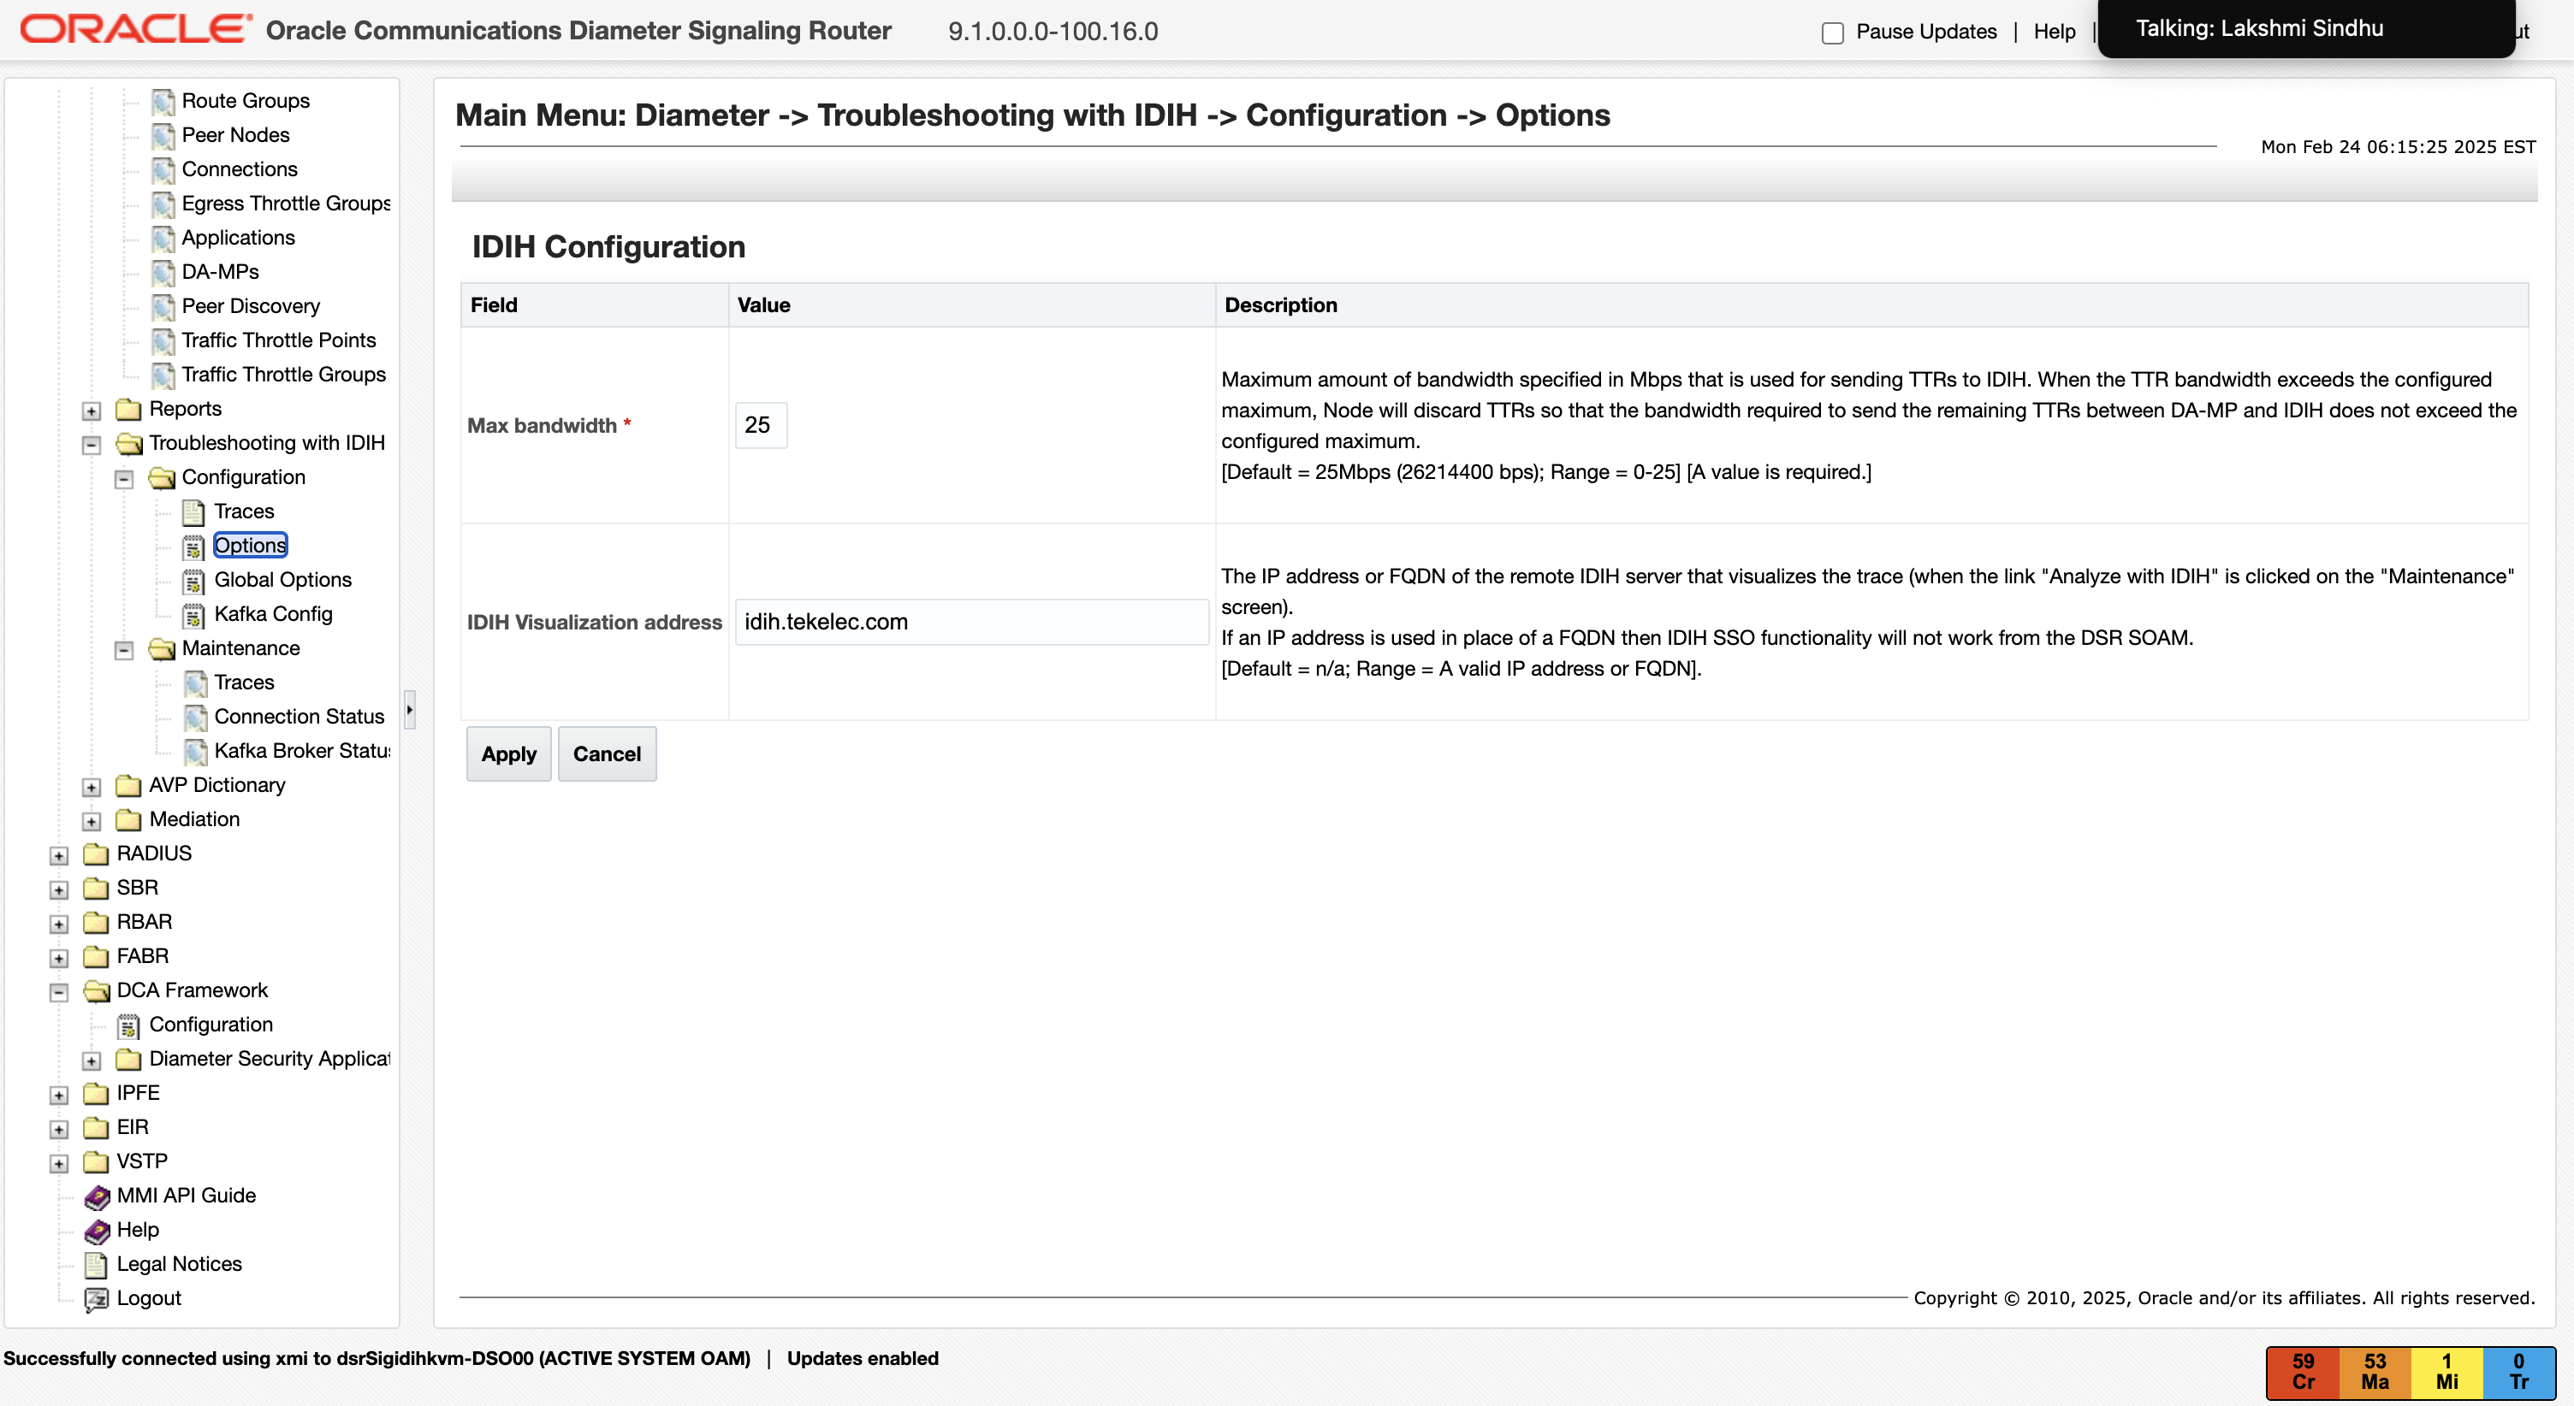Click the Legal Notices document icon
2574x1406 pixels.
97,1265
